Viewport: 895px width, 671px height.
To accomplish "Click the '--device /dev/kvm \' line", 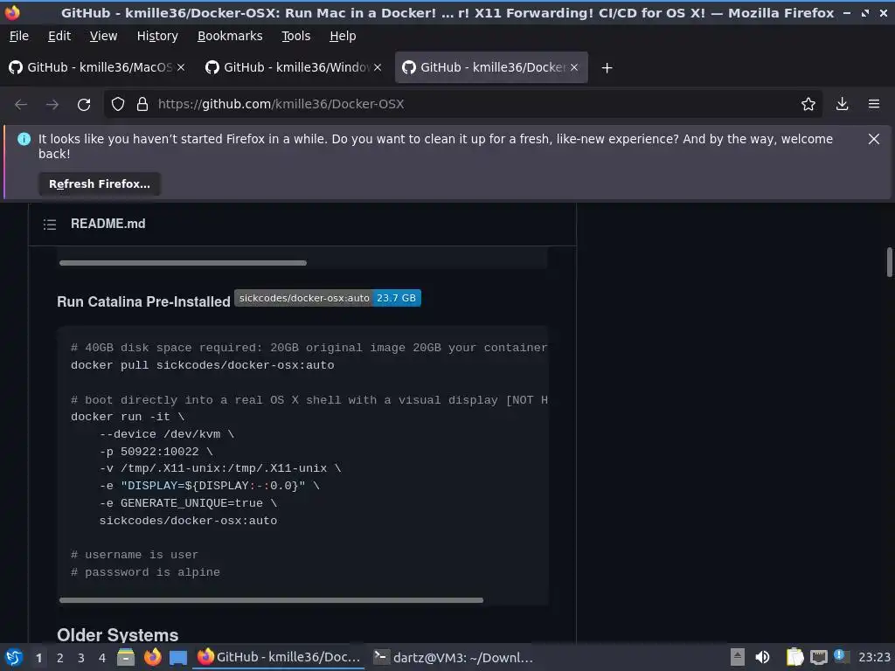I will (167, 434).
